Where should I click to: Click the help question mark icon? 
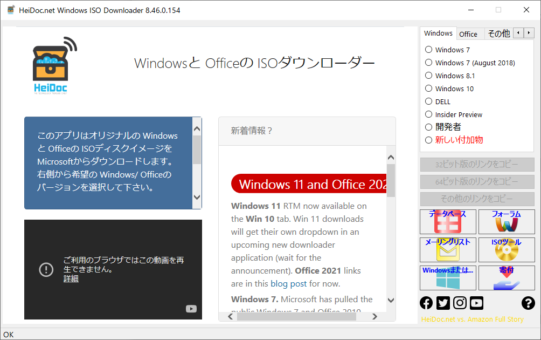(x=528, y=303)
